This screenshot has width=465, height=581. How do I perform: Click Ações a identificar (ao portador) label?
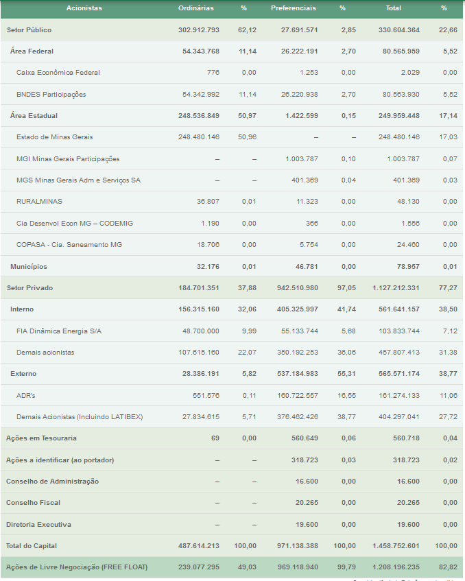pos(60,460)
